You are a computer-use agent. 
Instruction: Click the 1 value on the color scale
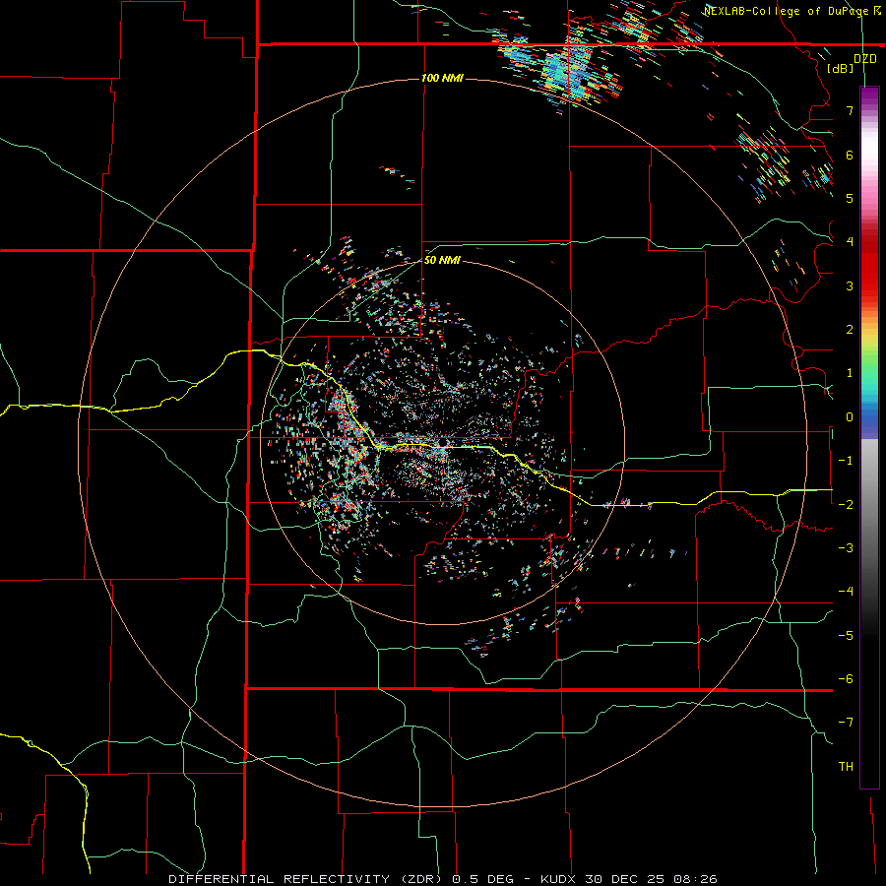click(x=850, y=373)
